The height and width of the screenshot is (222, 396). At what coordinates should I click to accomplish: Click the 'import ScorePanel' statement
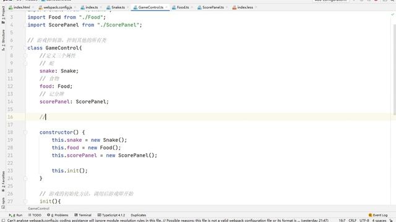tap(85, 25)
